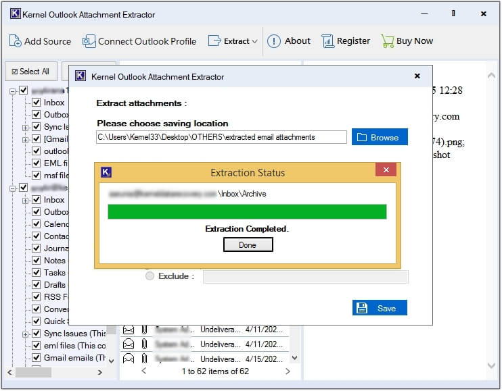Close the Extract attachments dialog
502x391 pixels.
(417, 76)
